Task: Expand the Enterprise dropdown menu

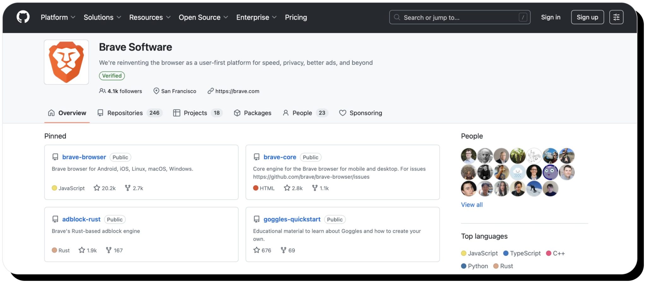Action: (x=256, y=17)
